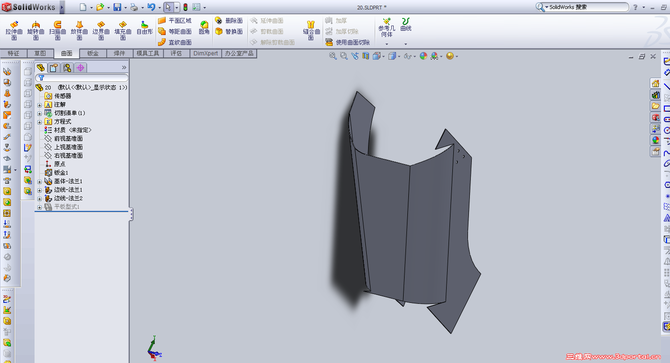This screenshot has height=363, width=670.
Task: Switch to the ConfigurationManager tab icon
Action: point(67,68)
